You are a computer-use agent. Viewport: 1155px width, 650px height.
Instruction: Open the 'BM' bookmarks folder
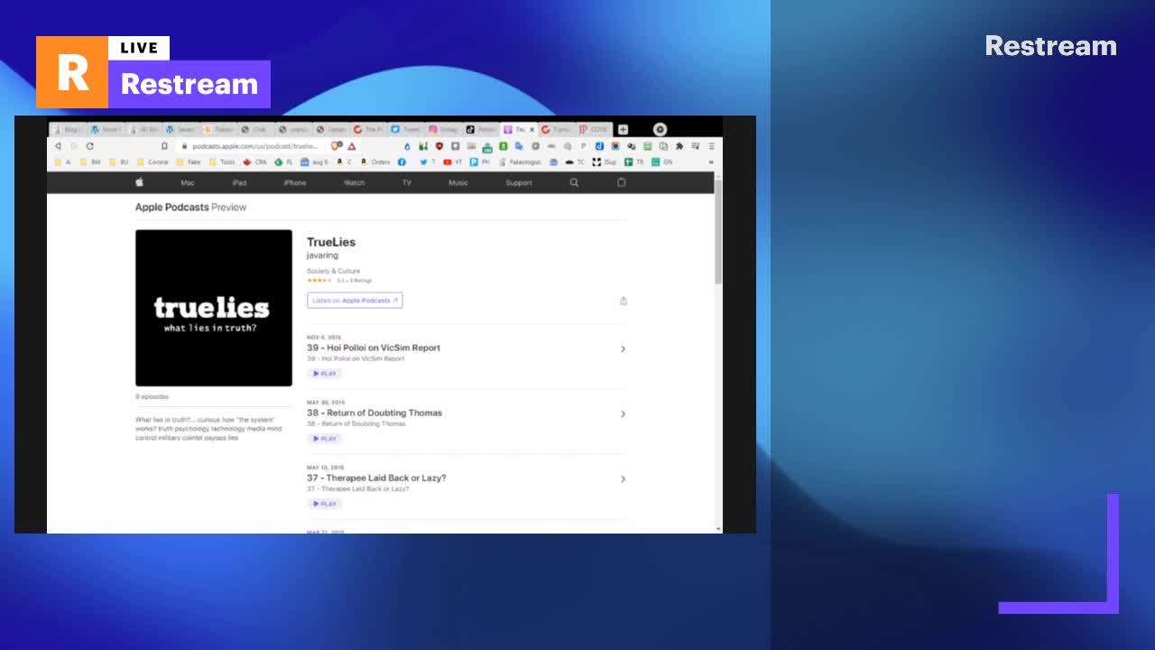pyautogui.click(x=91, y=162)
